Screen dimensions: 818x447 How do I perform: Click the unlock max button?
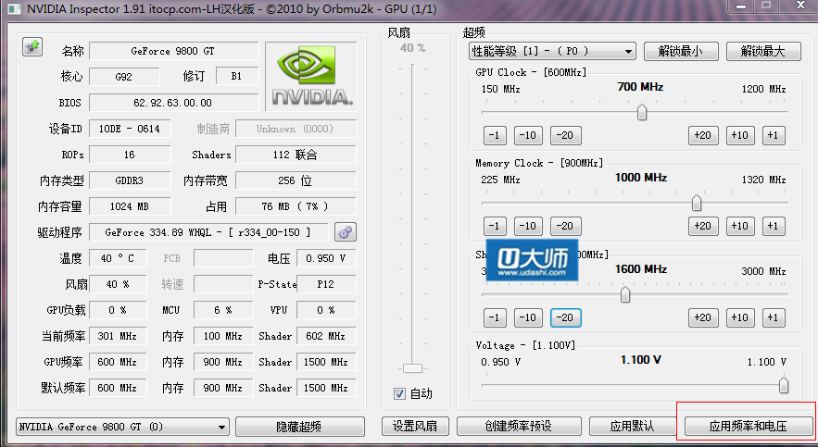763,51
